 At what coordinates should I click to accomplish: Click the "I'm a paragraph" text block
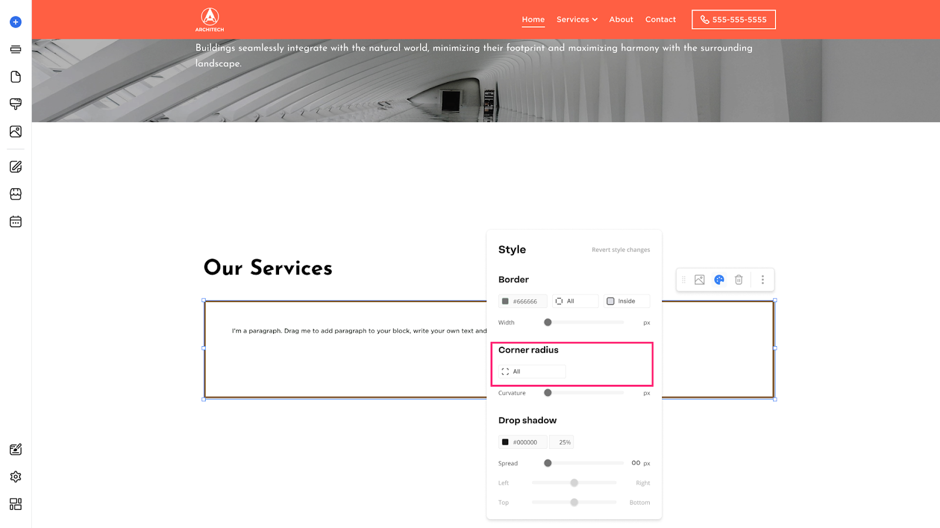pyautogui.click(x=359, y=331)
